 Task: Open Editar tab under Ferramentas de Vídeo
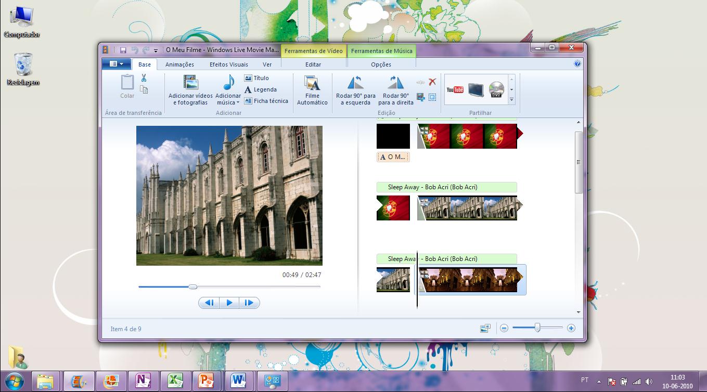click(313, 64)
